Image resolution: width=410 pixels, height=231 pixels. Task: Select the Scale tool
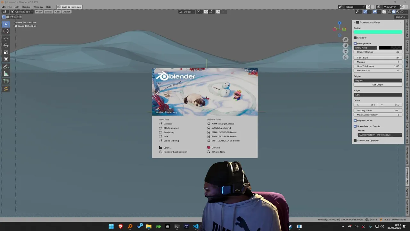click(x=6, y=52)
